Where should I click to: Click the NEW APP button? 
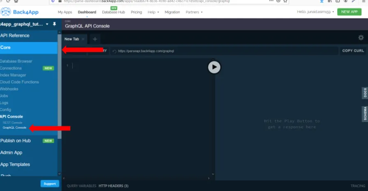tap(349, 12)
